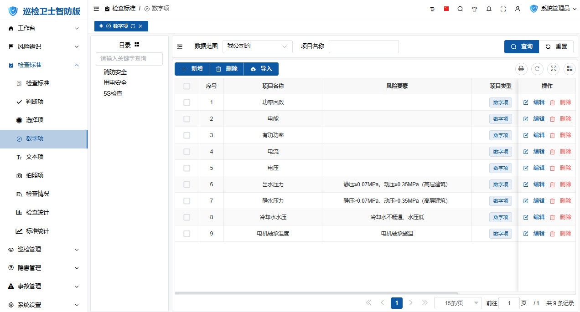Collapse the 检查标准 sidebar group
Image resolution: width=580 pixels, height=312 pixels.
pos(44,65)
